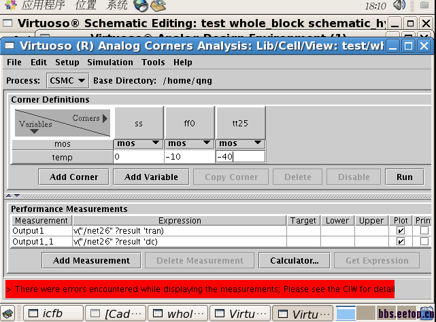
Task: Select the Output1_1 measurement name
Action: point(41,242)
